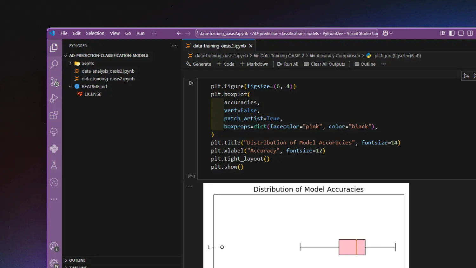Image resolution: width=476 pixels, height=268 pixels.
Task: Select the data-training_oasis2.ipynb editor tab
Action: coord(219,46)
